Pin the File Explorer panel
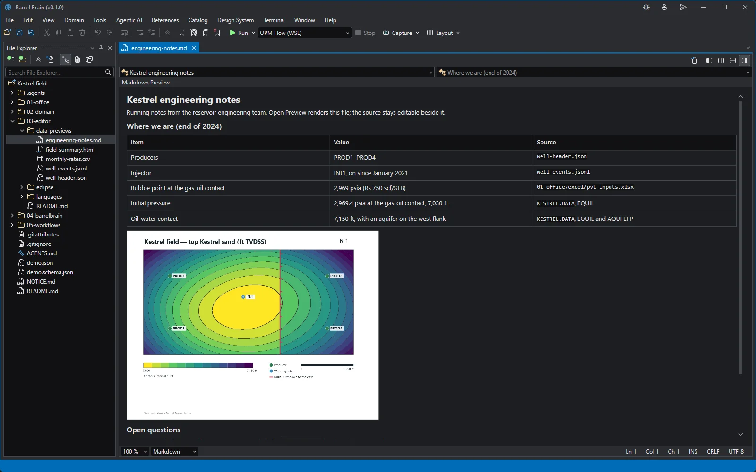The image size is (756, 472). (x=101, y=48)
